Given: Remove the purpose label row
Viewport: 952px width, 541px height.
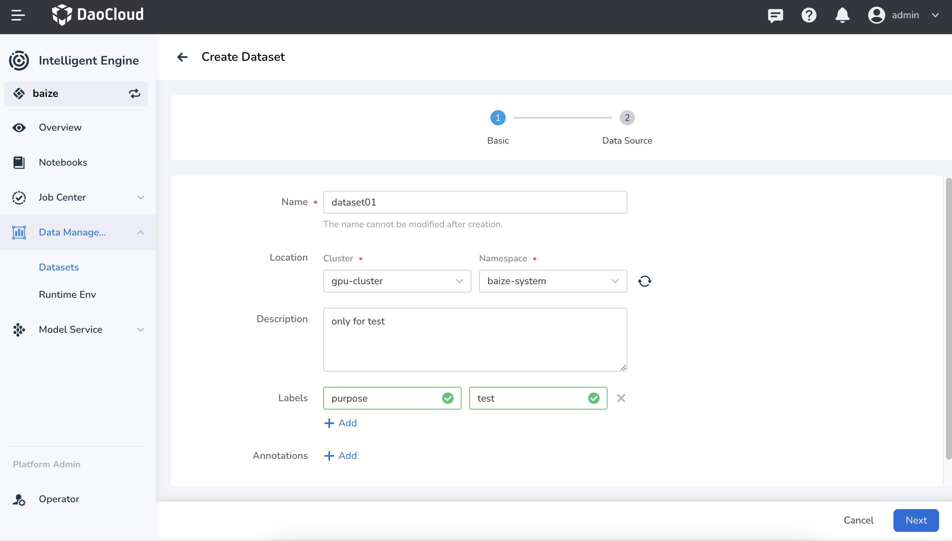Looking at the screenshot, I should [x=621, y=398].
